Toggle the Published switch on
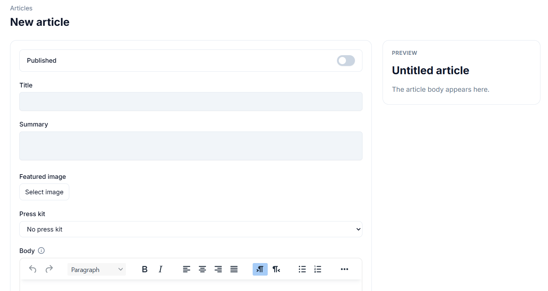548x291 pixels. pyautogui.click(x=346, y=61)
